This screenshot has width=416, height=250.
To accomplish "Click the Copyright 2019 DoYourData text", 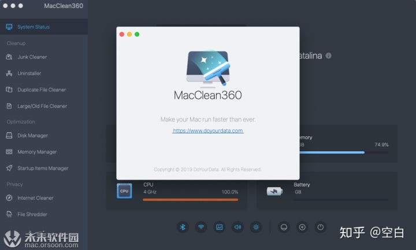I will (x=208, y=169).
